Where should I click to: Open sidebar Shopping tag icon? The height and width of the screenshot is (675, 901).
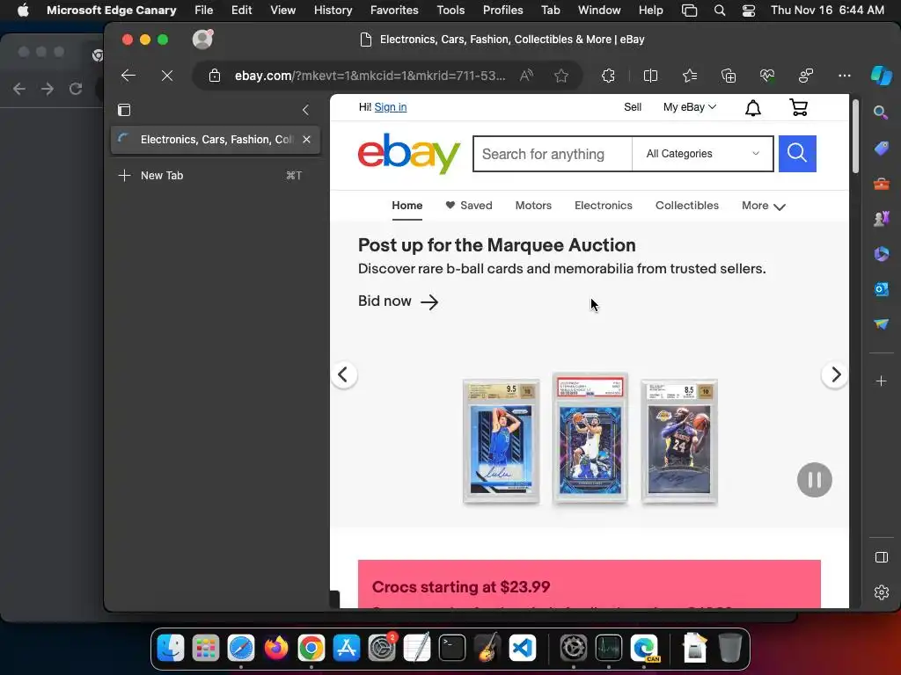click(x=881, y=148)
